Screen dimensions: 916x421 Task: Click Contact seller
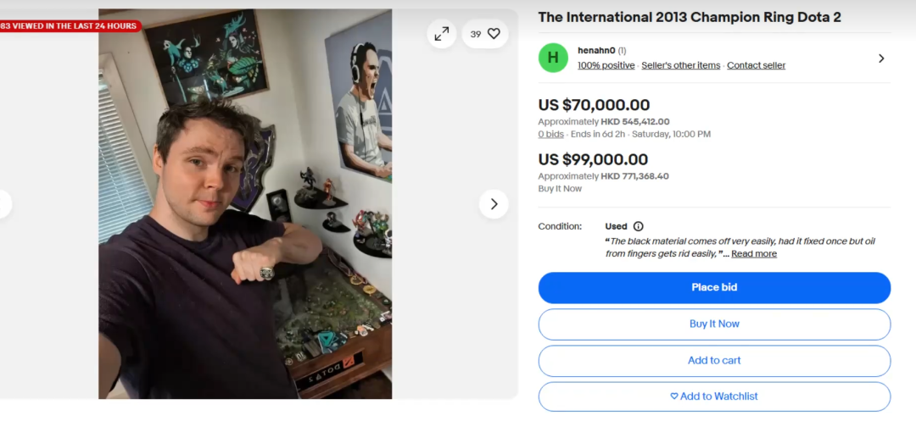point(756,65)
